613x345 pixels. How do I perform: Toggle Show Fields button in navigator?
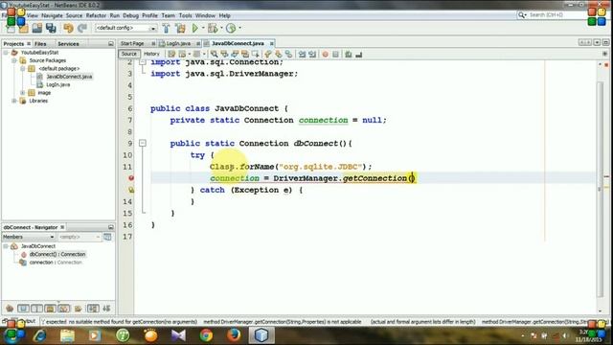23,309
